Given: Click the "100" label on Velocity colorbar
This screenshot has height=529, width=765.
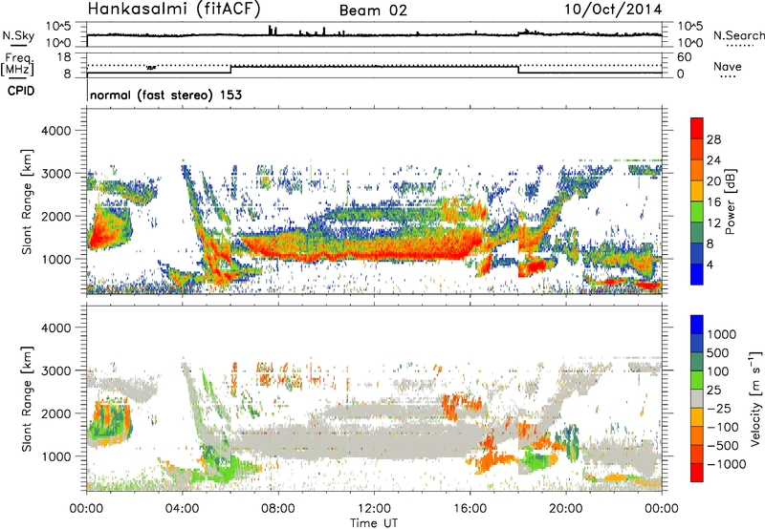Looking at the screenshot, I should coord(718,371).
